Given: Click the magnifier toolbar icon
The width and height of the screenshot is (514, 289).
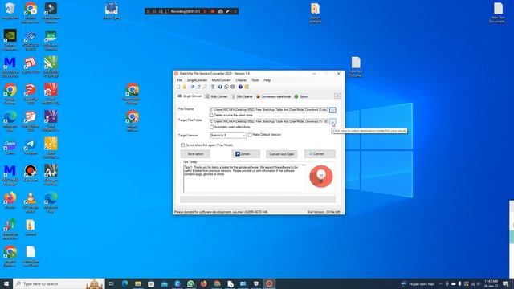Looking at the screenshot, I should (205, 87).
